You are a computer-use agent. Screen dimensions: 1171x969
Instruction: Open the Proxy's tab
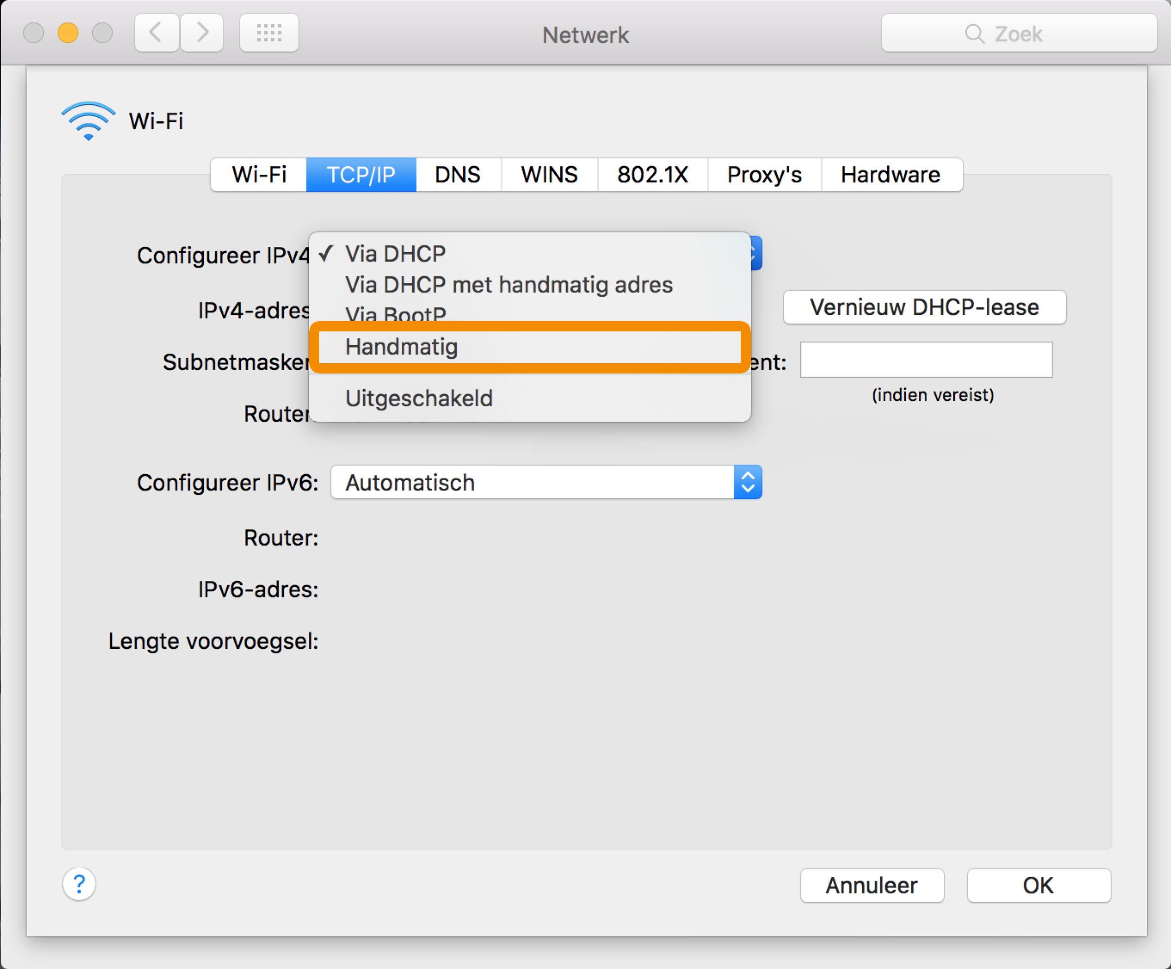pos(764,175)
